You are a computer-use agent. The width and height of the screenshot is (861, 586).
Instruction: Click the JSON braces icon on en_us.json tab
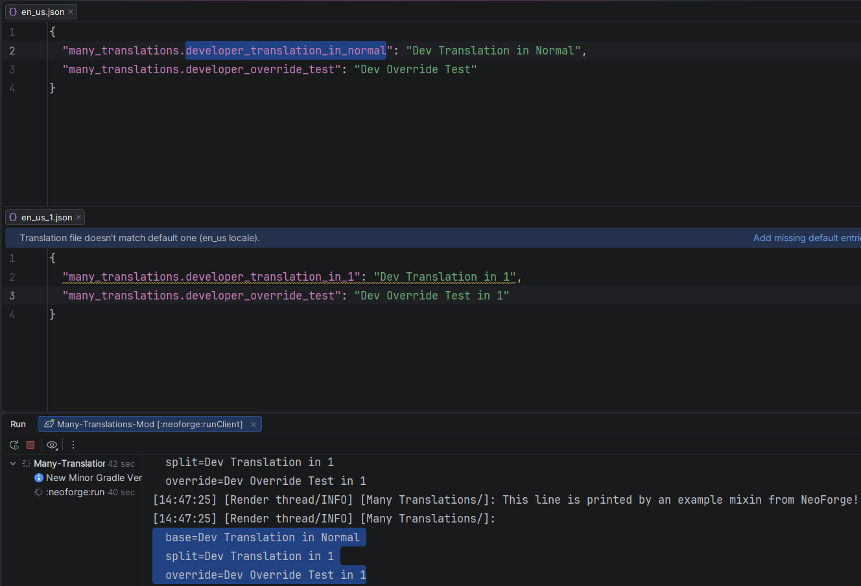pos(13,12)
